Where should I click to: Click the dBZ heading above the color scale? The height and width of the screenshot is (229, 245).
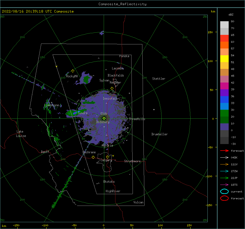point(231,14)
